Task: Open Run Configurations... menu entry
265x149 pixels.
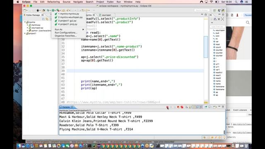Action: (66, 33)
